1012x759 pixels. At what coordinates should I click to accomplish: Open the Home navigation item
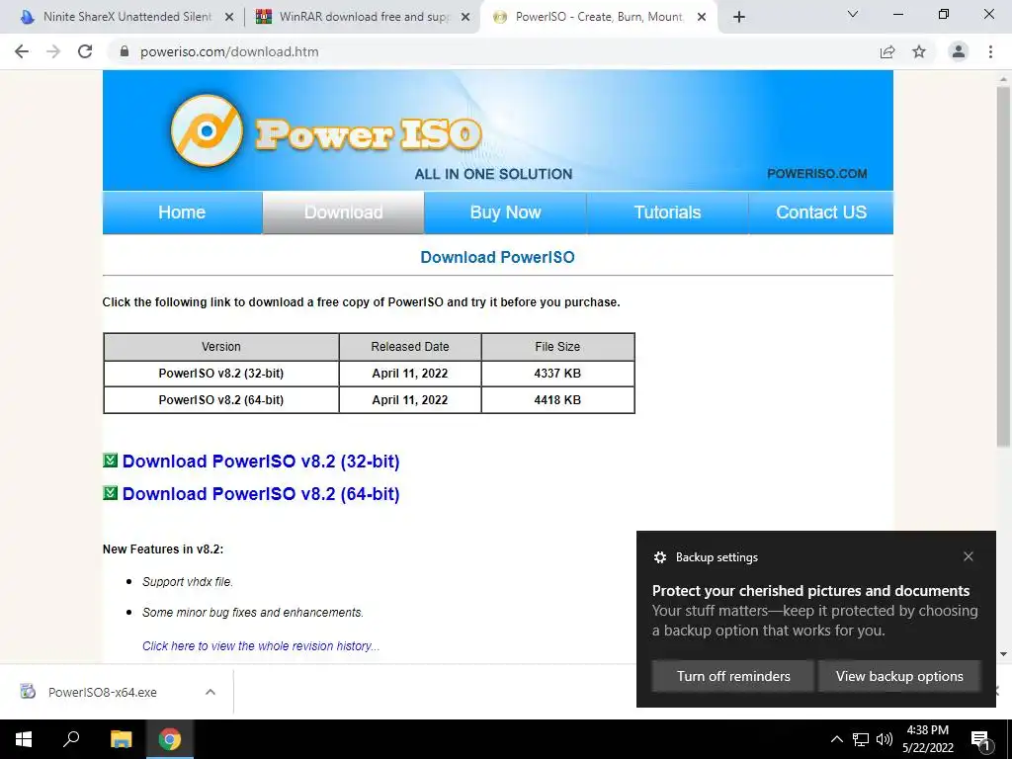pyautogui.click(x=182, y=212)
